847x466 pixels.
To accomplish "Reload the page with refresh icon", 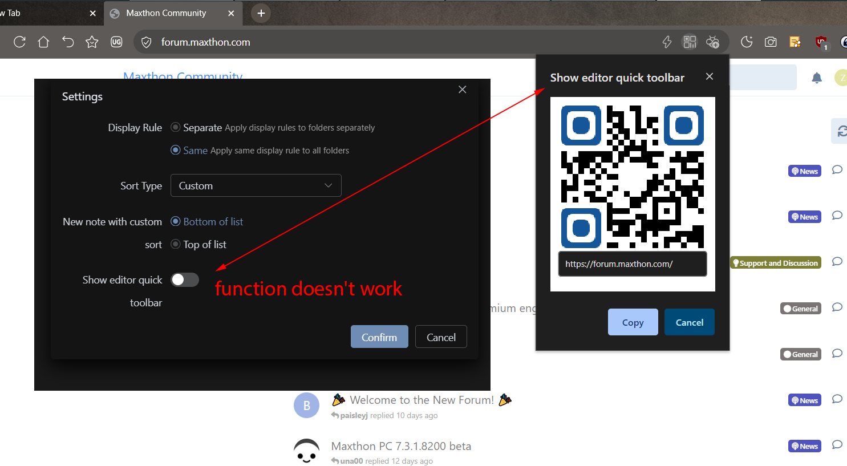I will [x=19, y=42].
